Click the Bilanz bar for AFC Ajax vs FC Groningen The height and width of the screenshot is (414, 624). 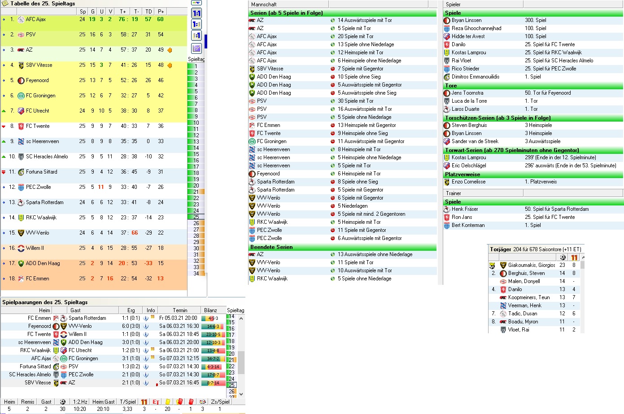213,358
